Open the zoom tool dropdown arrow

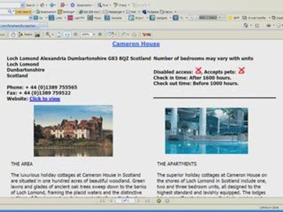pyautogui.click(x=53, y=34)
